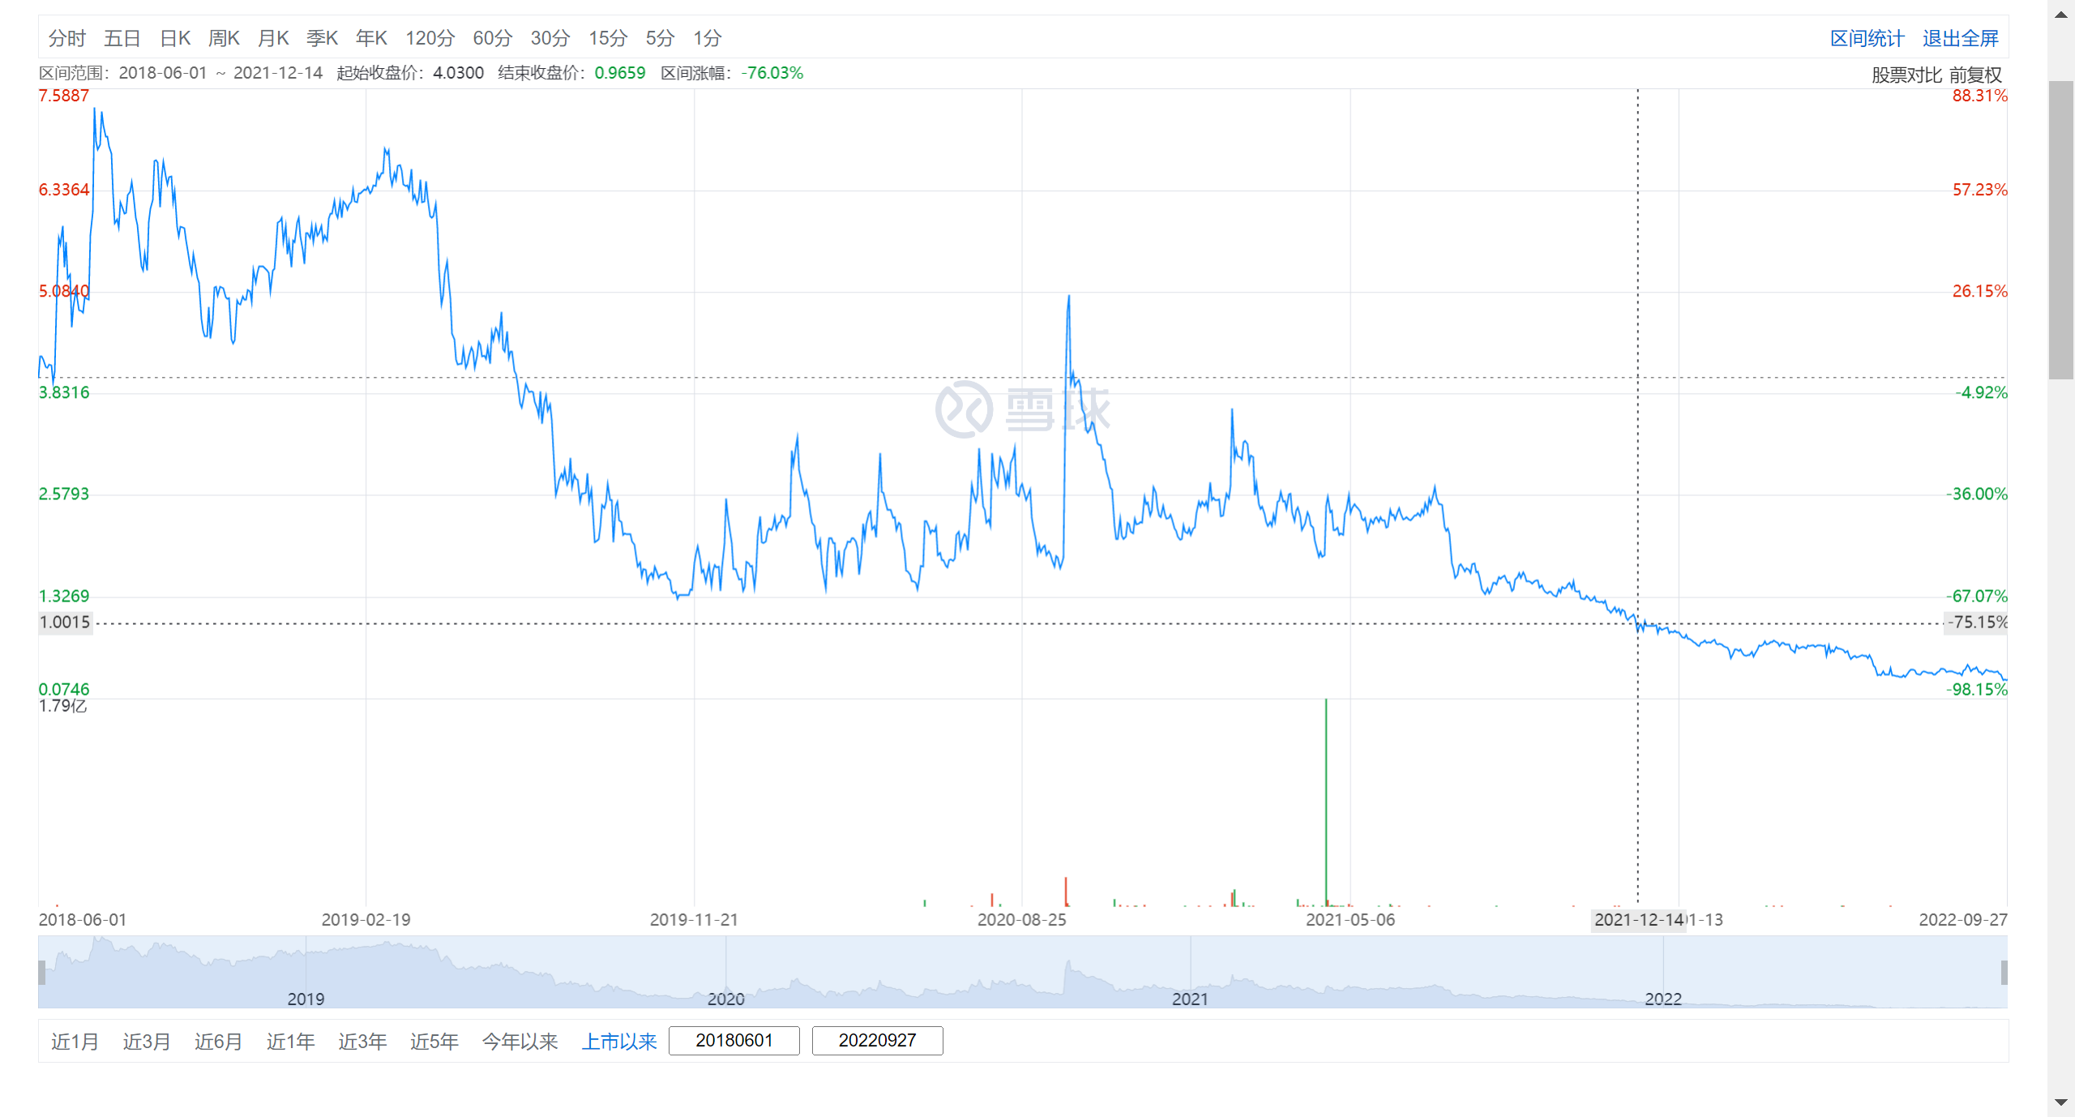This screenshot has width=2075, height=1117.
Task: Open the 分时 intraday view
Action: pos(66,38)
